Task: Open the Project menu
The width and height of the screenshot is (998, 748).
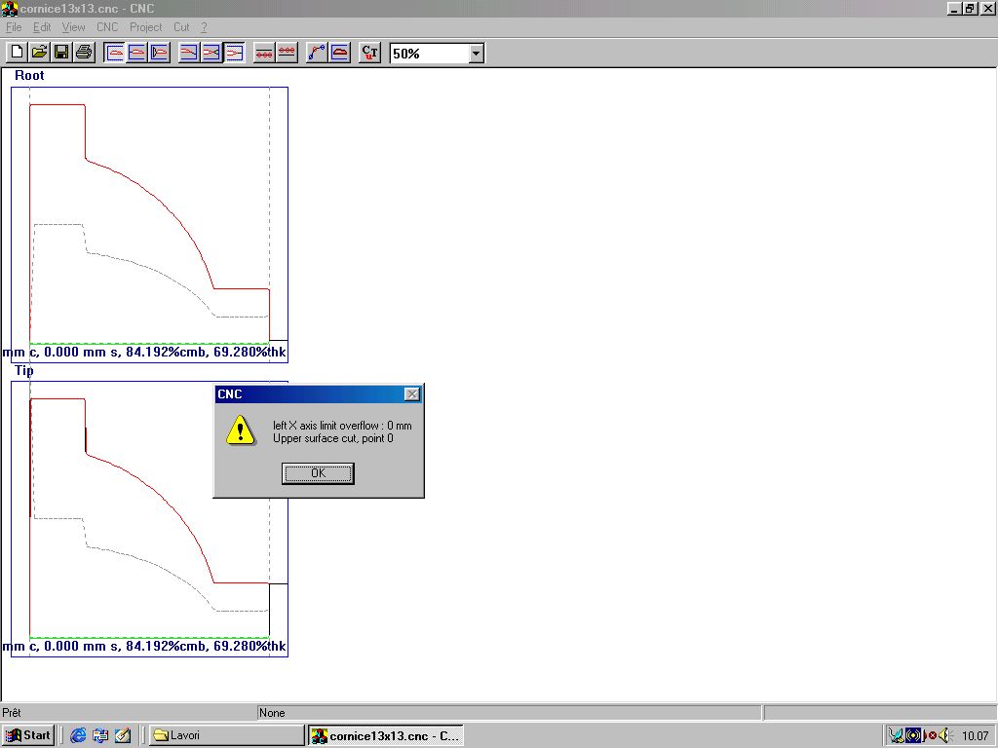Action: pos(146,27)
